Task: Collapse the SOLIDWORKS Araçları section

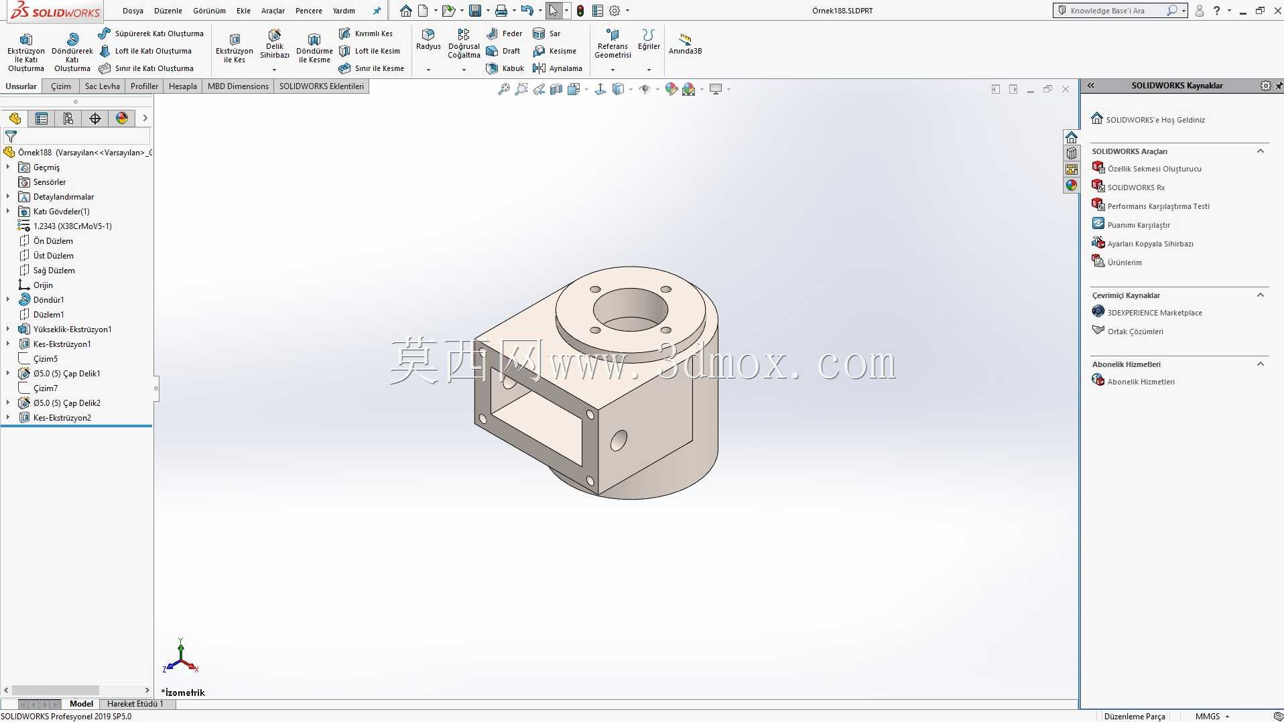Action: (1261, 151)
